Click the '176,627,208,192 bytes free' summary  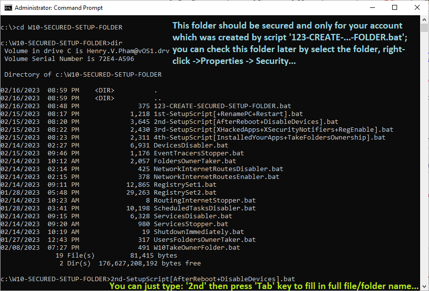tap(150, 263)
